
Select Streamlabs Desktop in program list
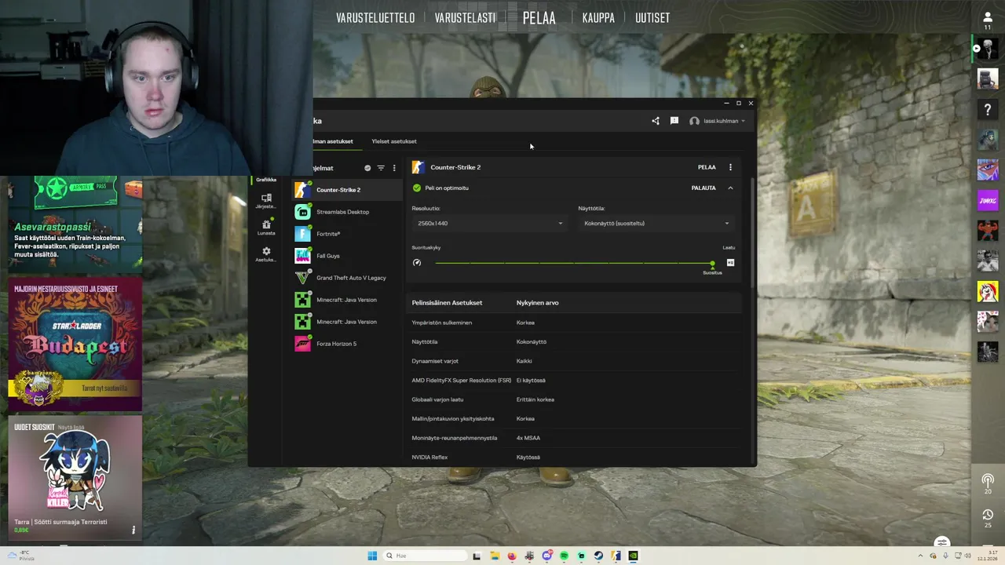345,212
